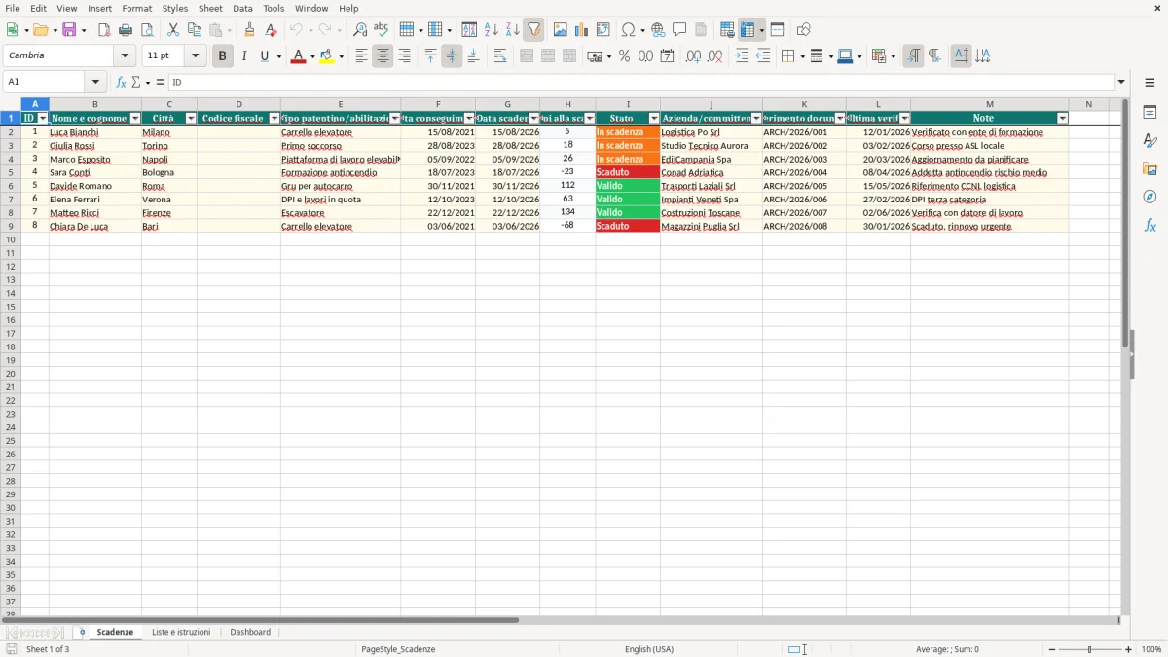Open sidebar Properties panel icon
The width and height of the screenshot is (1168, 657).
point(1150,113)
